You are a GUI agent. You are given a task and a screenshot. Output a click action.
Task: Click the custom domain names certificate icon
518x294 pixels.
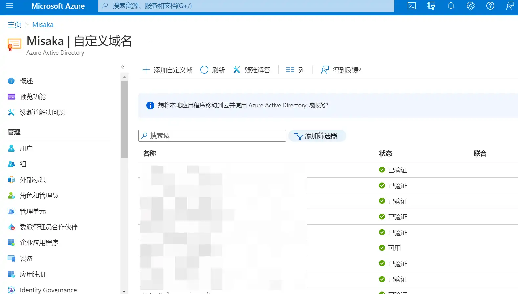click(x=14, y=45)
